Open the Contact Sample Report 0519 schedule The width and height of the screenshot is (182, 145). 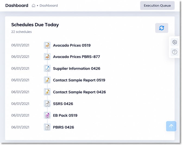coord(79,80)
